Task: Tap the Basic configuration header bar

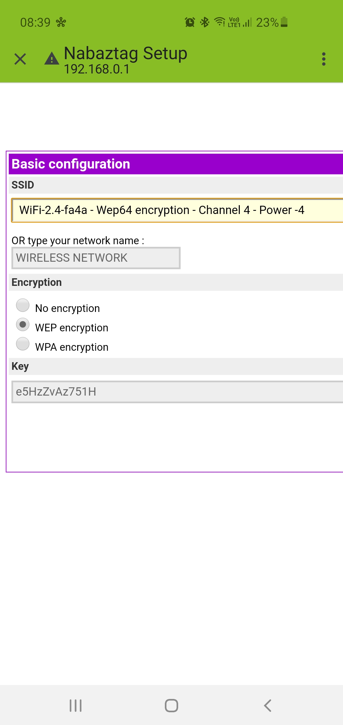Action: coord(176,164)
